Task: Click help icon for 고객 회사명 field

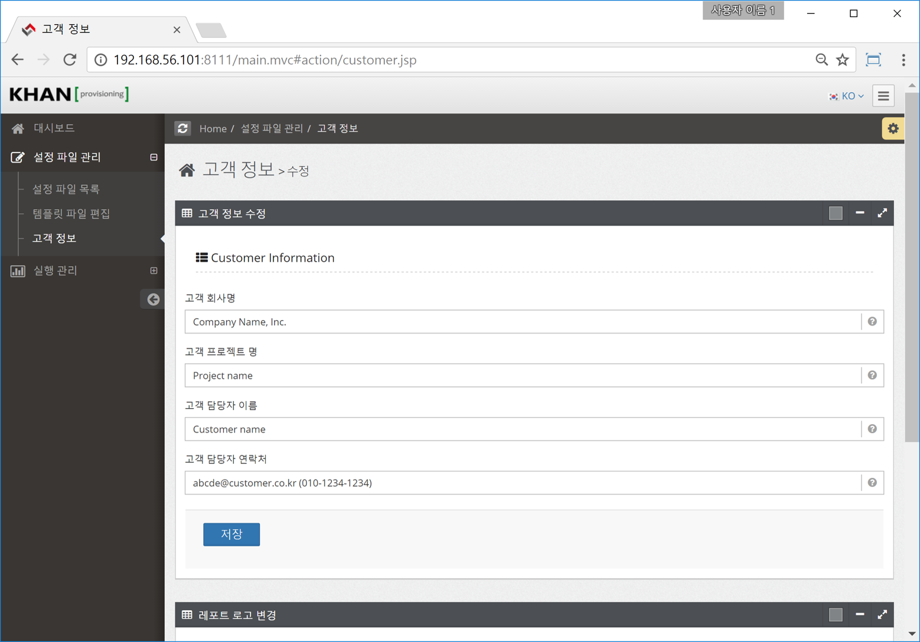Action: click(872, 322)
